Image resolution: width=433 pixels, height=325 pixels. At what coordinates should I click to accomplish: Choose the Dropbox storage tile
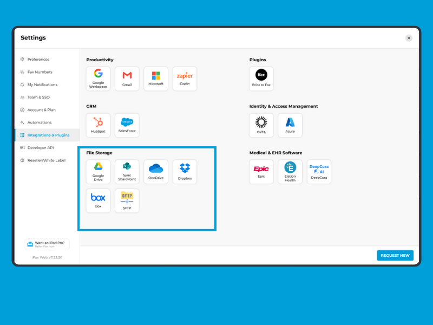pos(185,172)
